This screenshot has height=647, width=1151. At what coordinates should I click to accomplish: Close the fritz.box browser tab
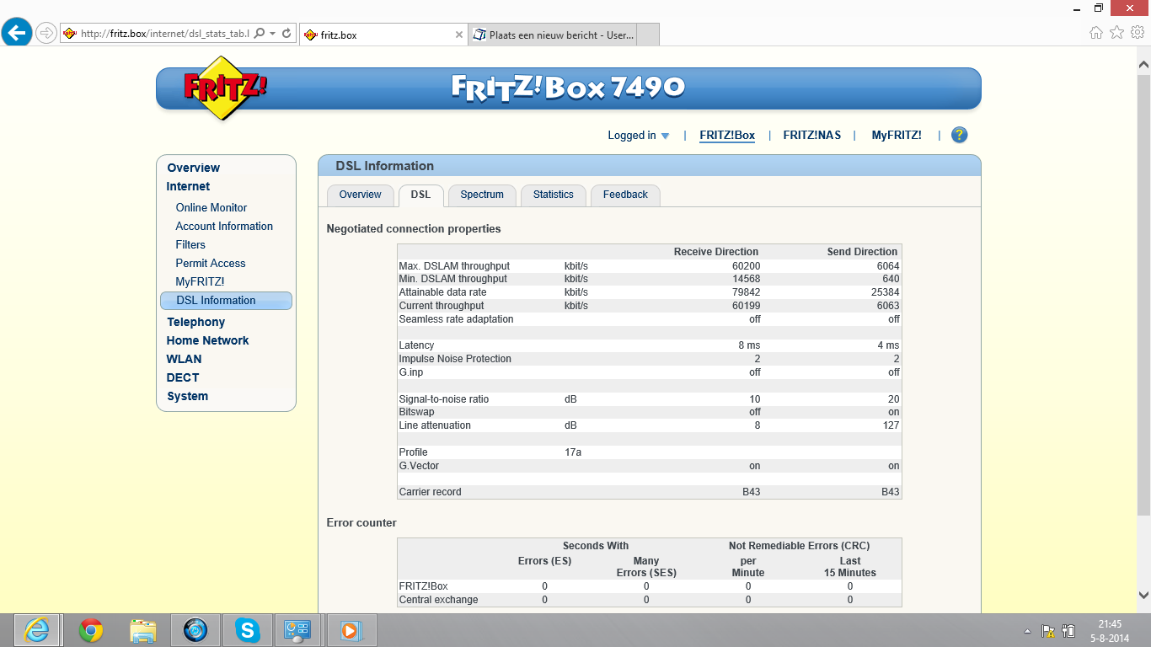pyautogui.click(x=458, y=35)
